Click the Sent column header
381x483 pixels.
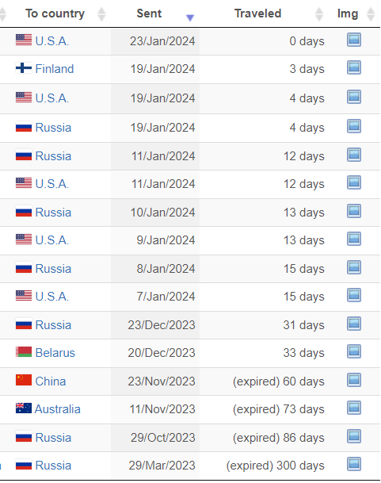point(149,13)
